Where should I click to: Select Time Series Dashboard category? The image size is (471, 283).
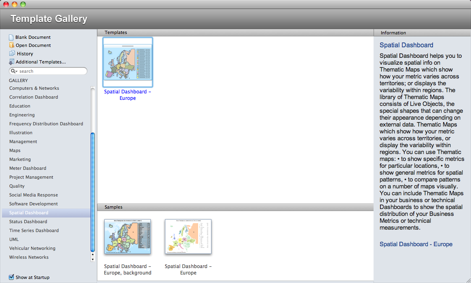point(34,230)
